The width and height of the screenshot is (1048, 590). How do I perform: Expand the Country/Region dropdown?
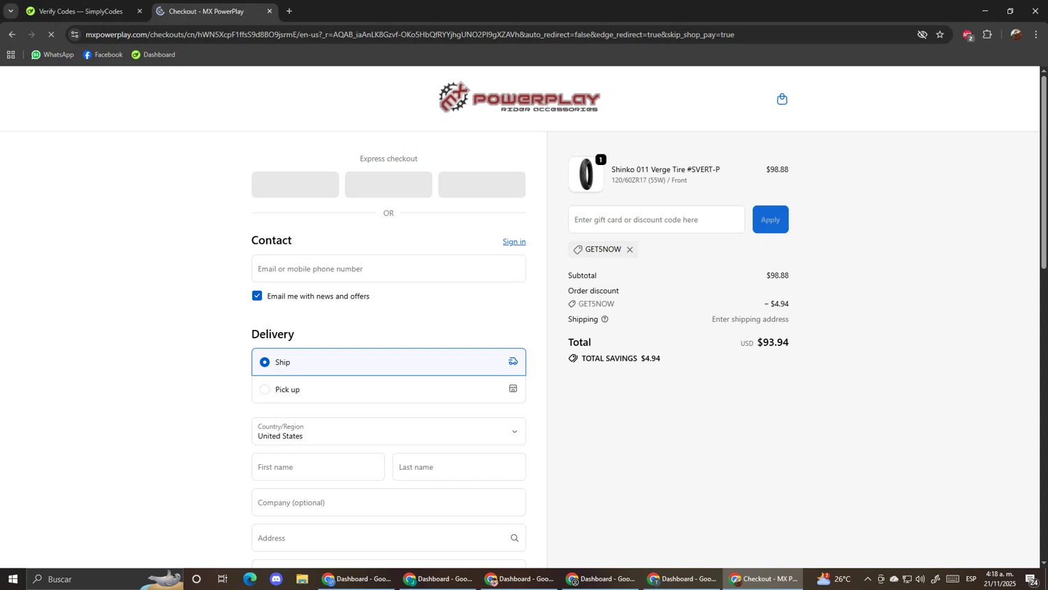click(x=388, y=431)
